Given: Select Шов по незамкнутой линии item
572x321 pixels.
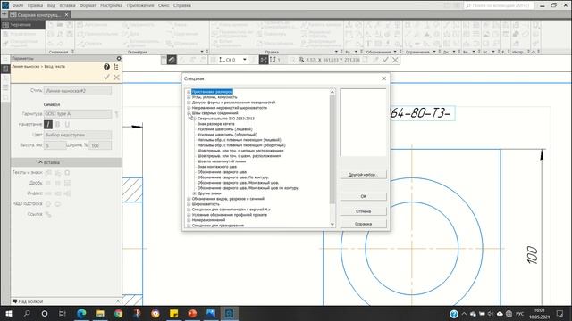Looking at the screenshot, I should coord(222,161).
